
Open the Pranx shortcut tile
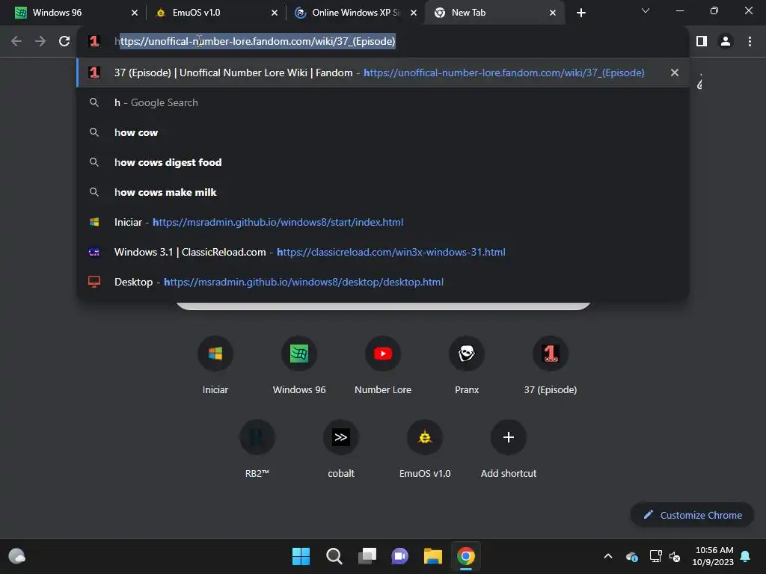tap(467, 364)
